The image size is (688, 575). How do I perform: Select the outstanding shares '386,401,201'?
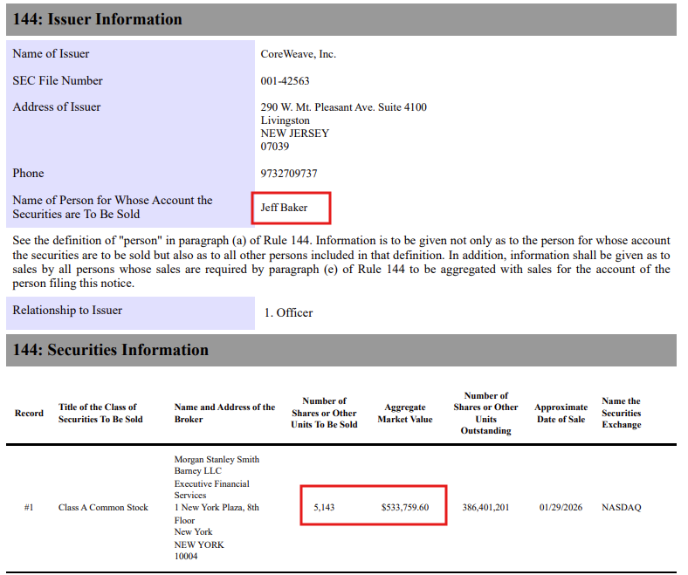point(485,508)
